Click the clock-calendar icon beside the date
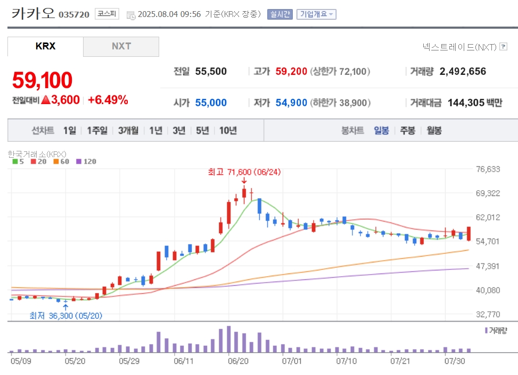 pos(131,15)
